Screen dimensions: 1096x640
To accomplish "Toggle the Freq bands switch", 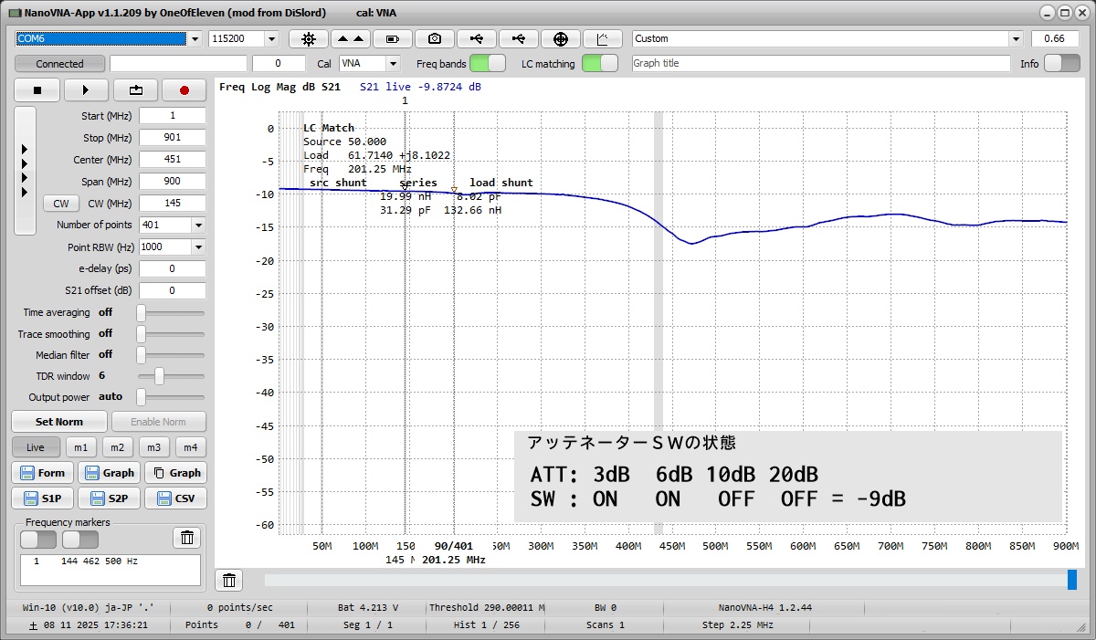I will [488, 63].
